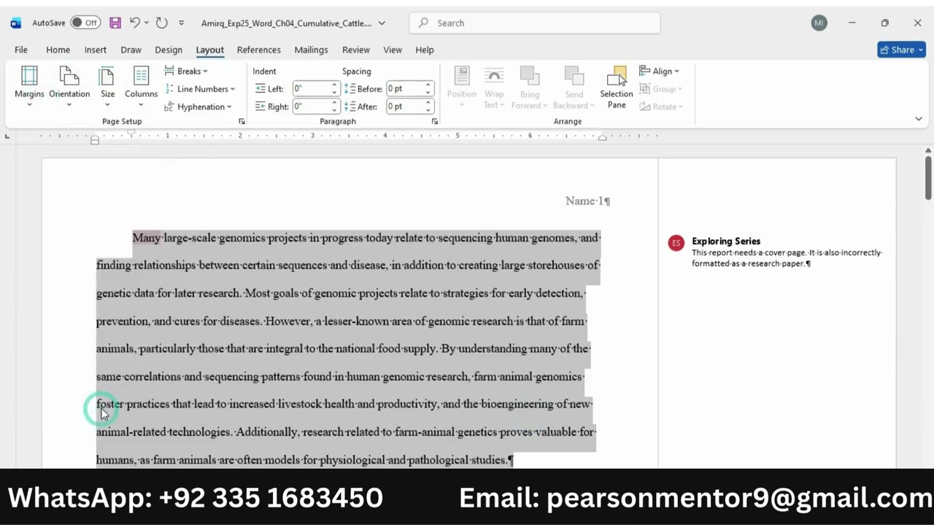The image size is (934, 525).
Task: Switch to the Home tab
Action: [x=58, y=50]
